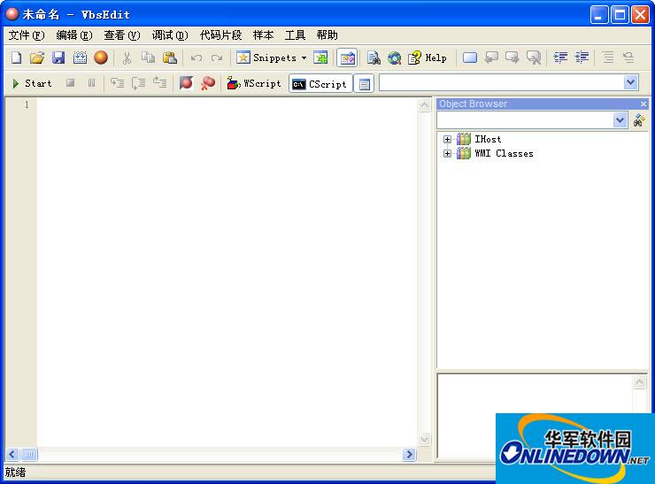Open the 调试(D) menu
The width and height of the screenshot is (655, 484).
[x=170, y=35]
